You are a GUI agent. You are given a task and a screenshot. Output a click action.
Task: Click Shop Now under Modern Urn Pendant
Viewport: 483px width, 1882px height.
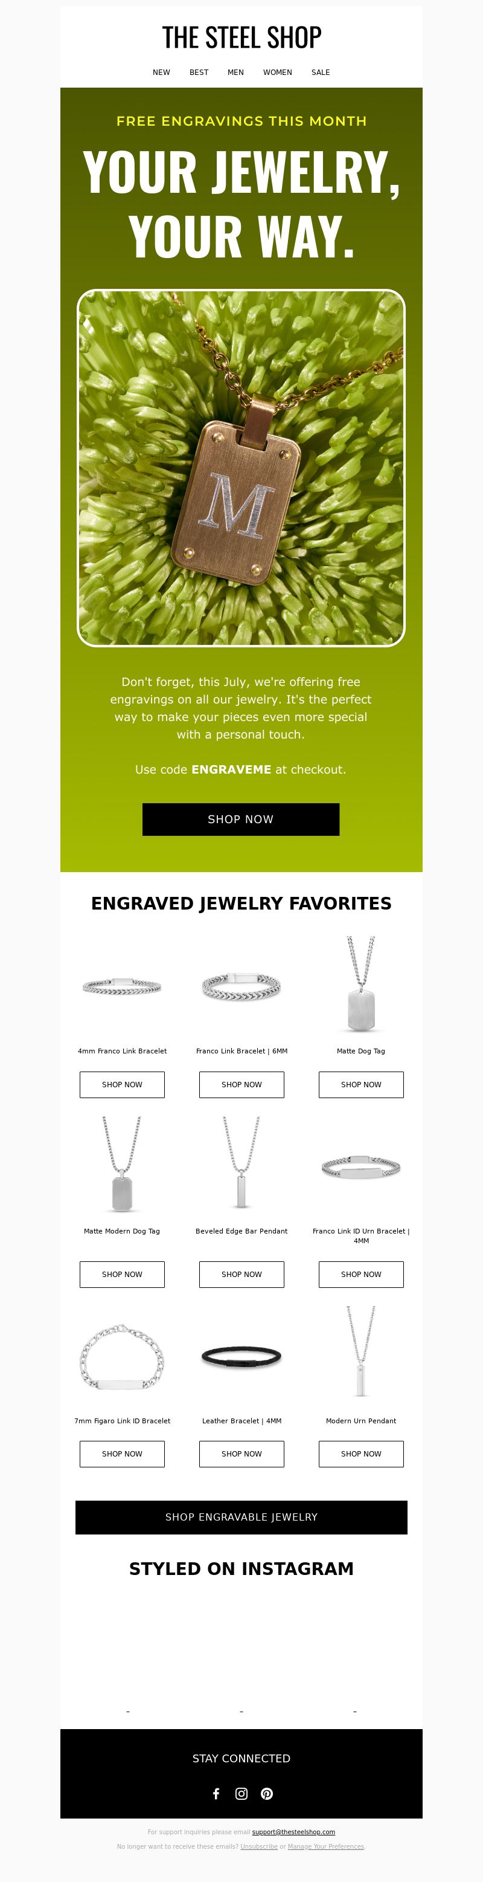[x=361, y=1453]
